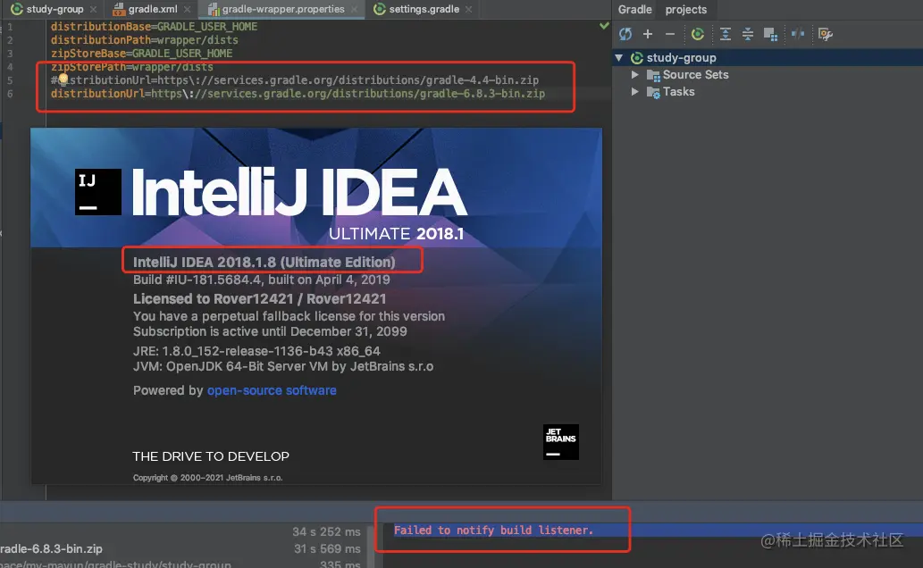Click the 'ULTIMATE 2018.1' banner text
The height and width of the screenshot is (568, 923).
[396, 234]
